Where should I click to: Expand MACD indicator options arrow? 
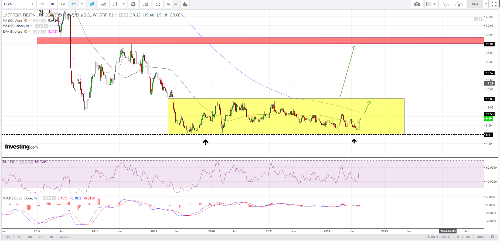(39, 198)
